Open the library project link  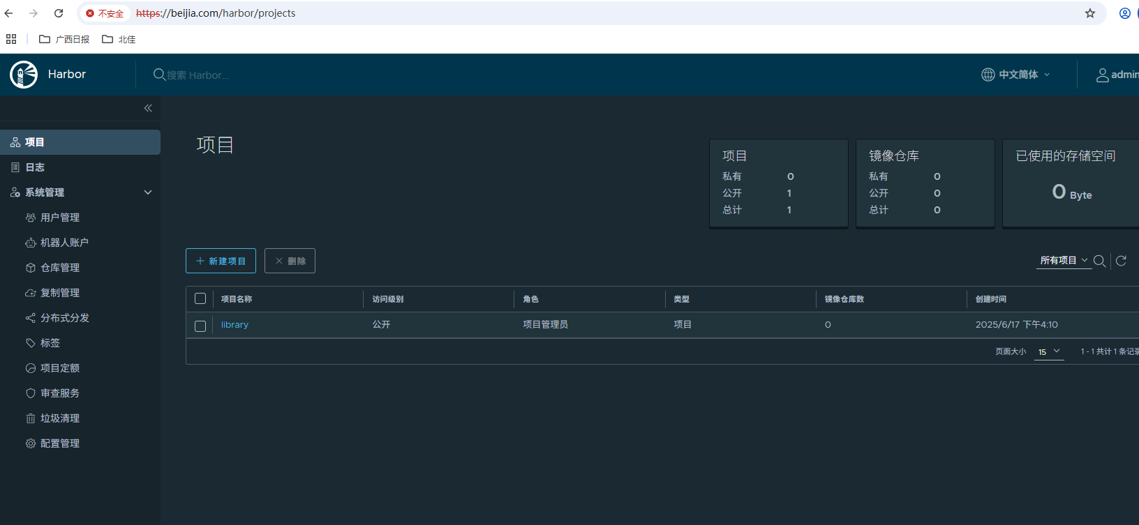(x=234, y=325)
